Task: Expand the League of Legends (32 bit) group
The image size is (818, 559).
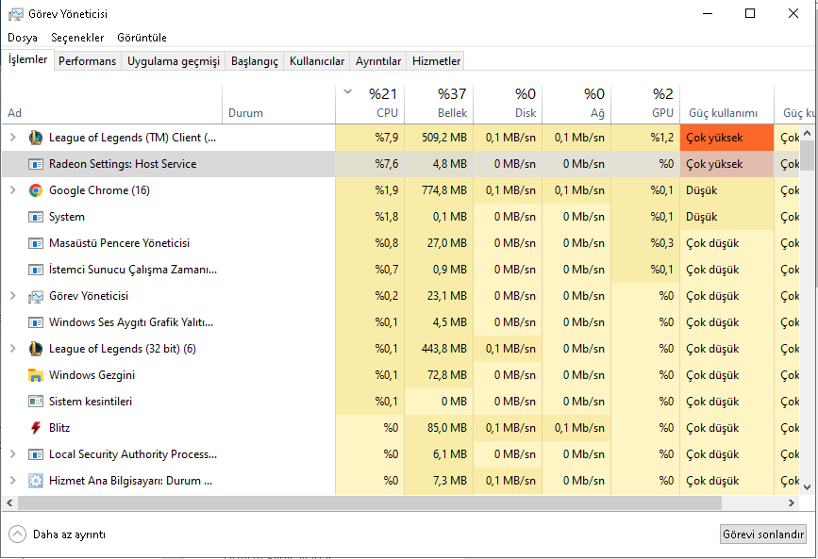Action: tap(13, 349)
